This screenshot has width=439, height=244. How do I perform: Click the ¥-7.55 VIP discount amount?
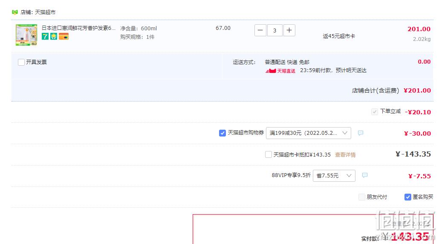(420, 176)
